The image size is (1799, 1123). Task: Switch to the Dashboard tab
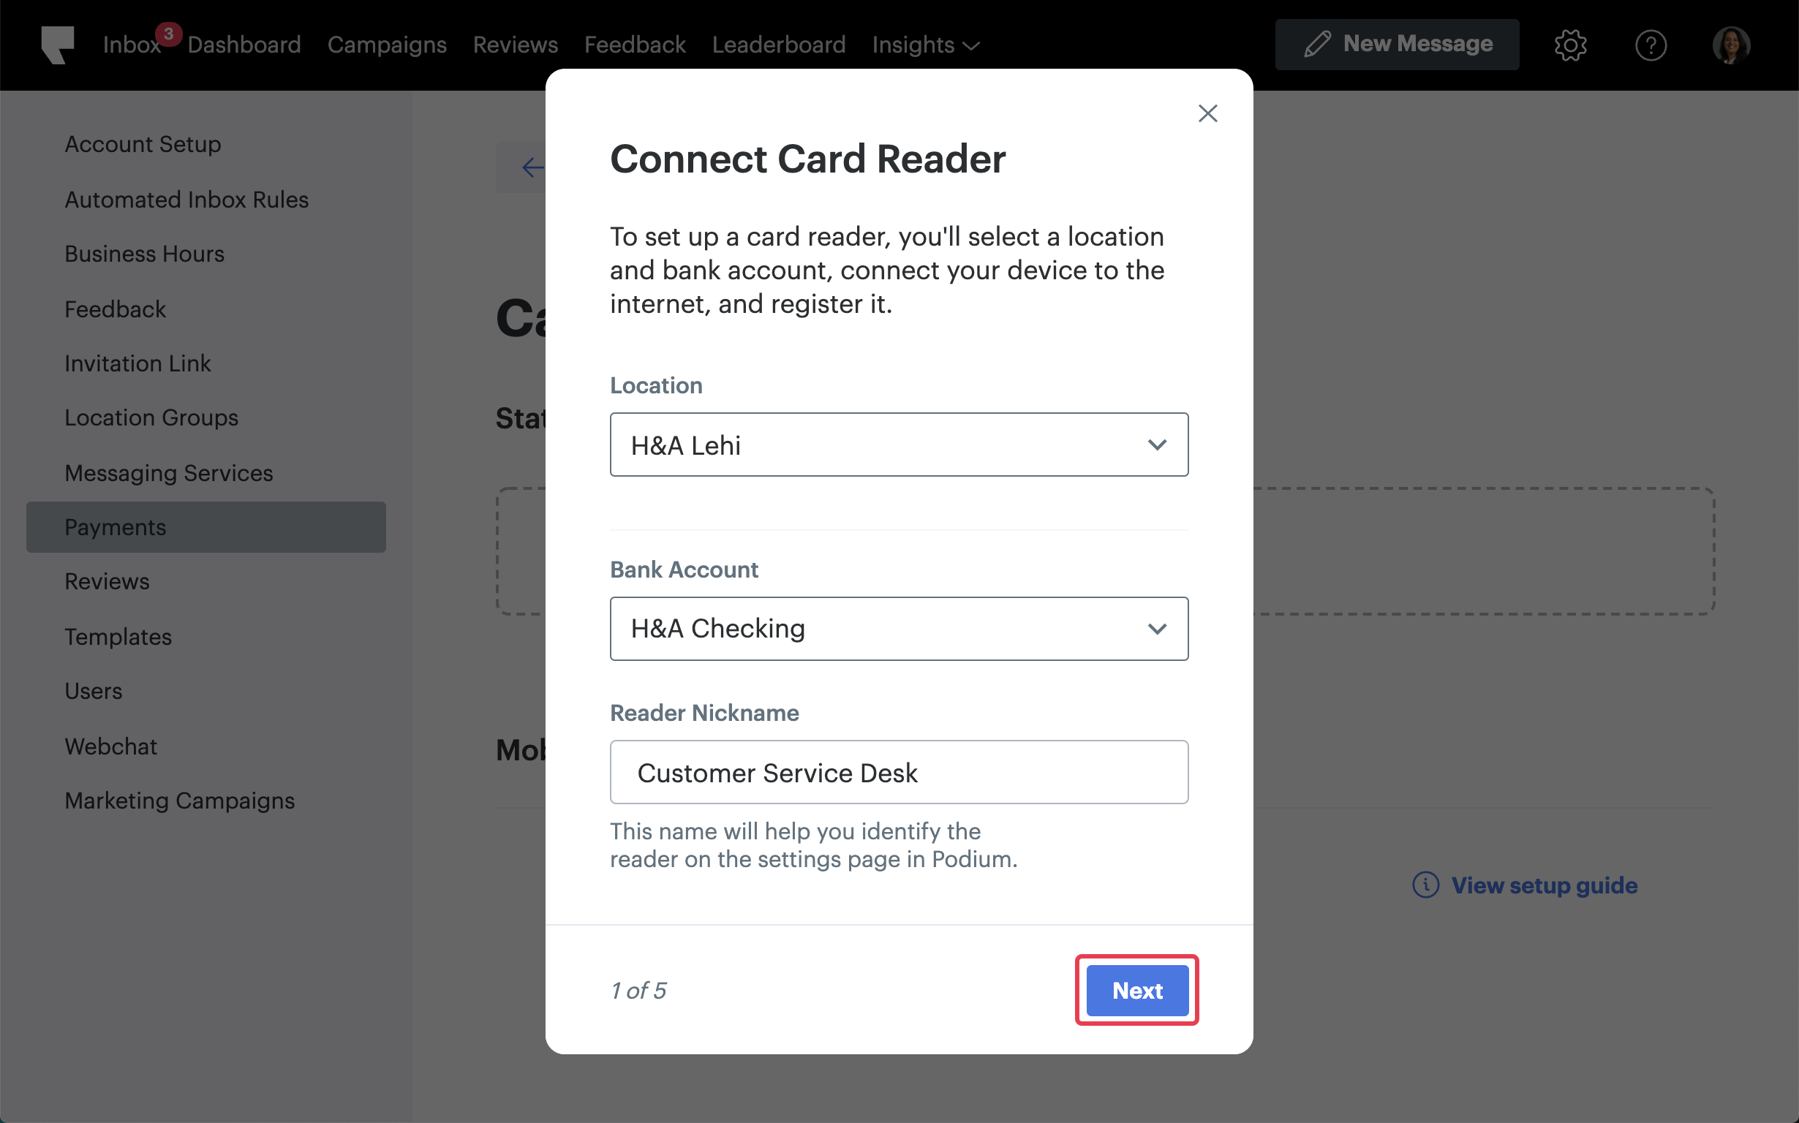coord(244,45)
